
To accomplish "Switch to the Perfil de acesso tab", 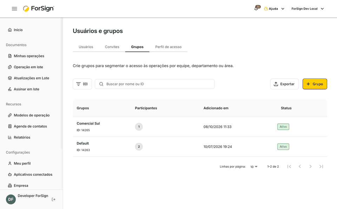I will [168, 47].
